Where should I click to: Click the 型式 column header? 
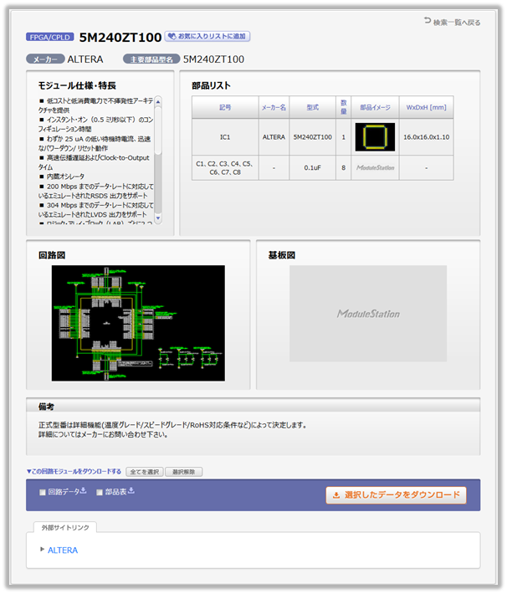click(x=312, y=107)
